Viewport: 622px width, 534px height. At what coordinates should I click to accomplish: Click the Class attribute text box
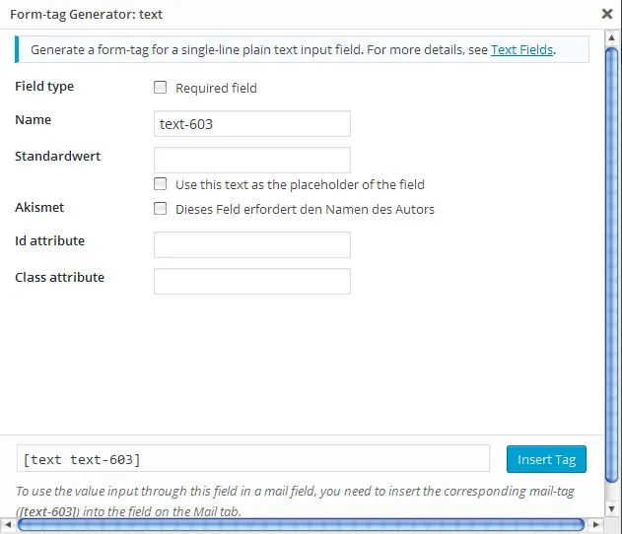(252, 282)
